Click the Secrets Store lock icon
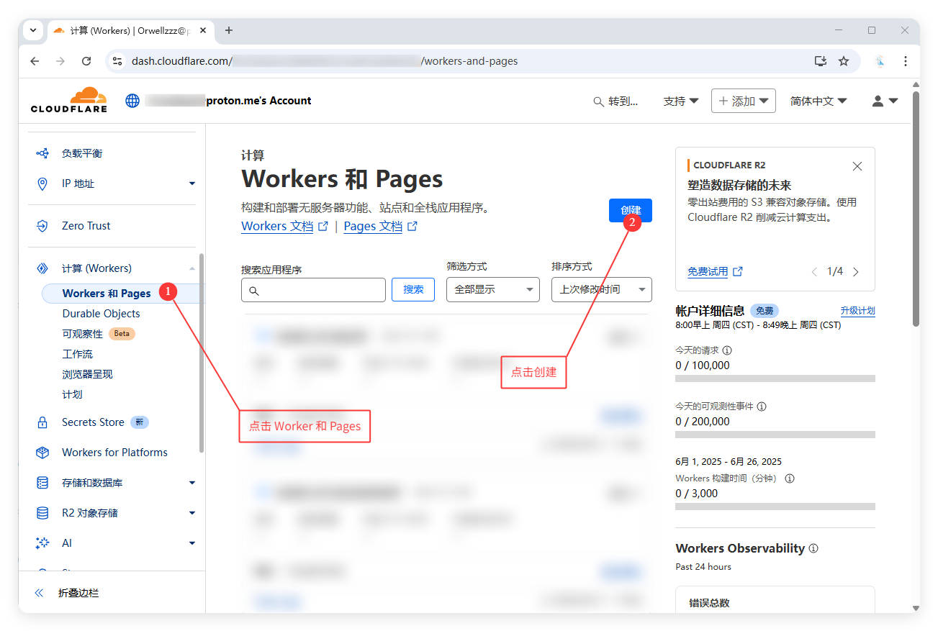This screenshot has width=938, height=631. click(x=42, y=422)
